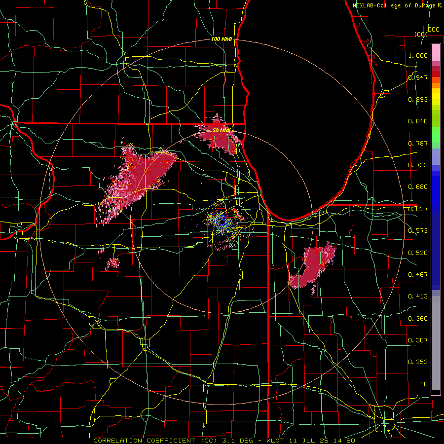
Task: Click the 0.893 scale value
Action: point(418,99)
